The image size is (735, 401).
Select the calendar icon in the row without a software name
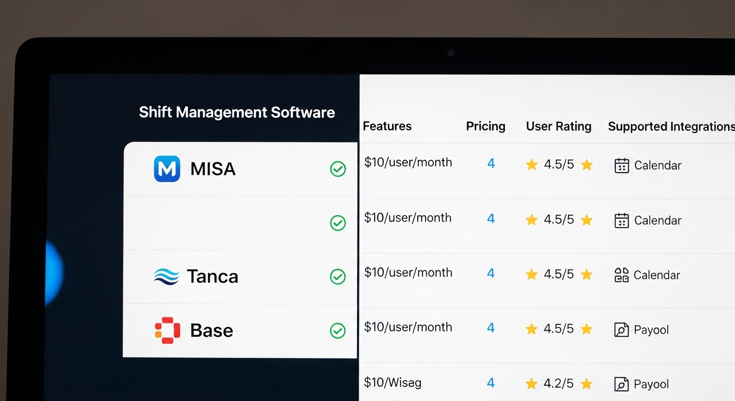pos(621,220)
